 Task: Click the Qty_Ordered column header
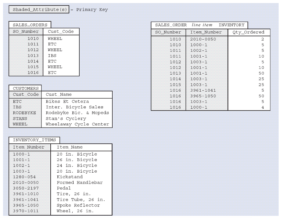click(x=249, y=32)
